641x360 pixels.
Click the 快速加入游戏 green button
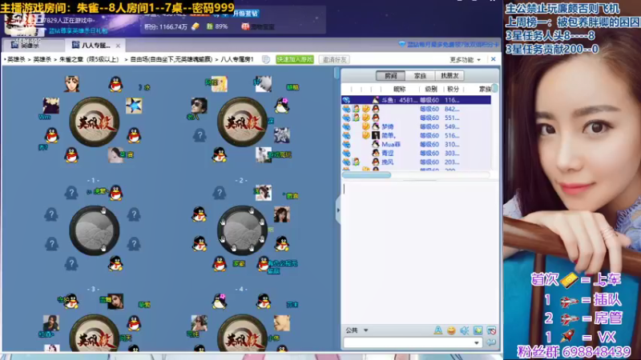[x=295, y=59]
